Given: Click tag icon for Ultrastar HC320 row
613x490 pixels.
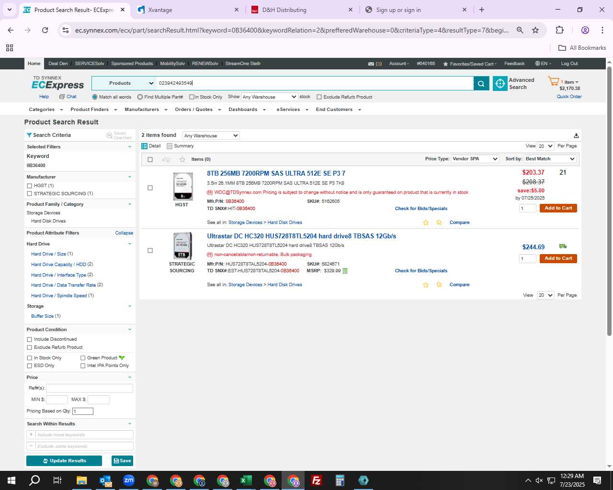Looking at the screenshot, I should 439,285.
